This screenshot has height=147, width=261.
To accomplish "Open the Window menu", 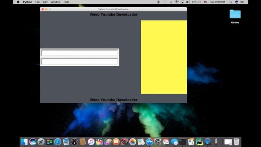I will 55,2.
